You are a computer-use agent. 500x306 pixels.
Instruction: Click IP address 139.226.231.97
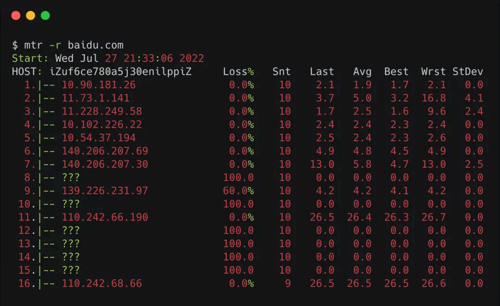pyautogui.click(x=105, y=191)
